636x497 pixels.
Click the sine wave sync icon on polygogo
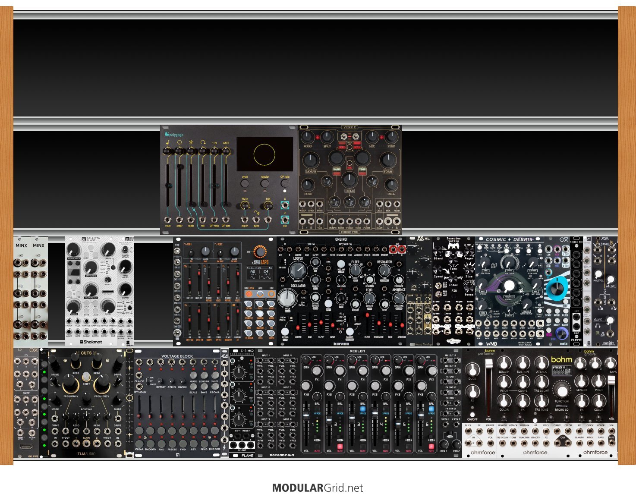tap(256, 212)
